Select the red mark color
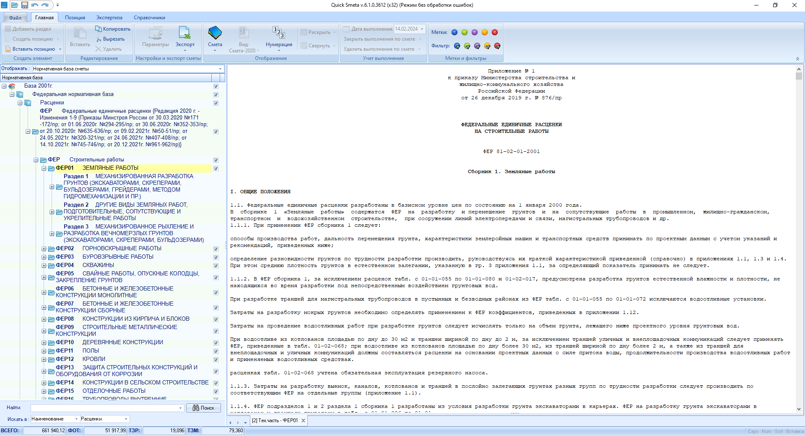Screen dimensions: 805x436 pyautogui.click(x=495, y=32)
